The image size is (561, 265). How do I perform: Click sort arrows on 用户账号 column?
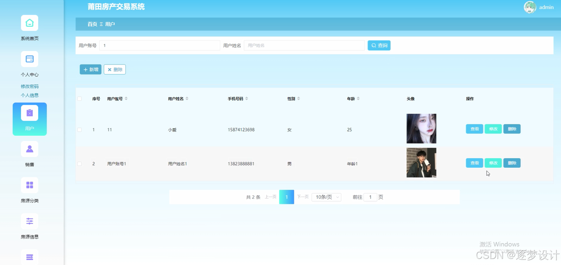[x=126, y=99]
